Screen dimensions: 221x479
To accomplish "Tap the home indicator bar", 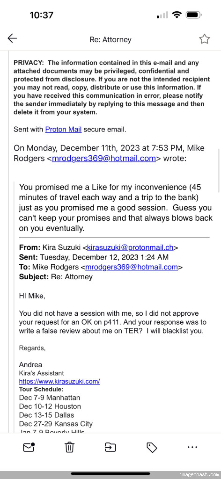I will pos(110,474).
